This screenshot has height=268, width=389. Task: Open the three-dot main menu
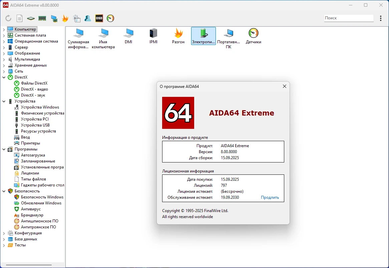tap(381, 18)
